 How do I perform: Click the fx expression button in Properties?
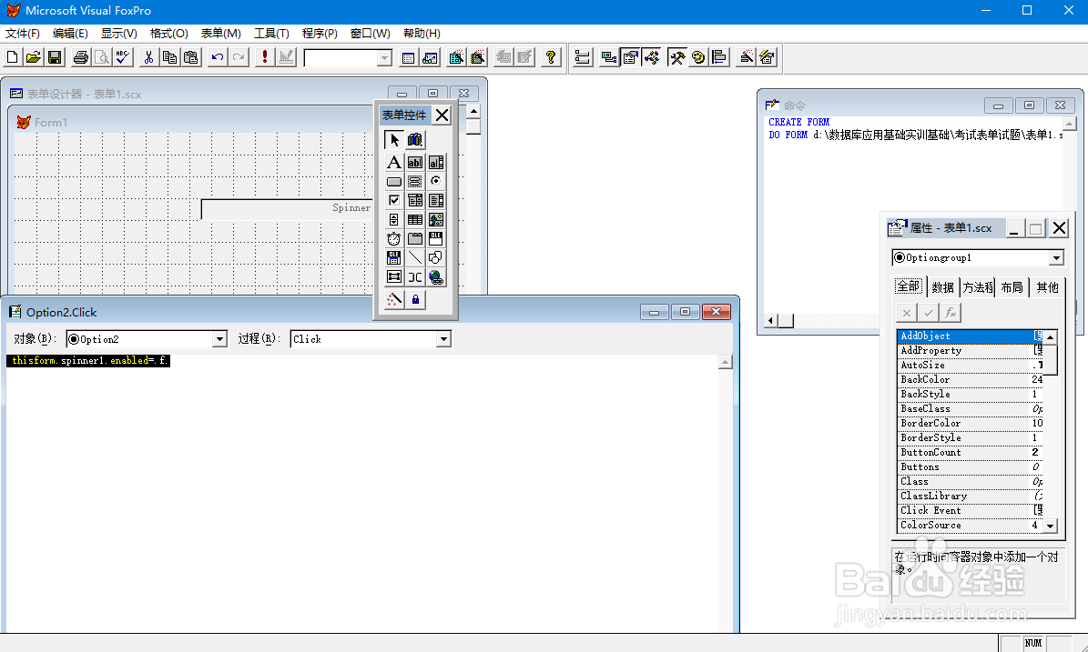point(951,313)
